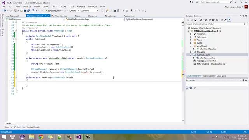Select MainViewModel.cs in Solution Explorer

tap(208, 49)
